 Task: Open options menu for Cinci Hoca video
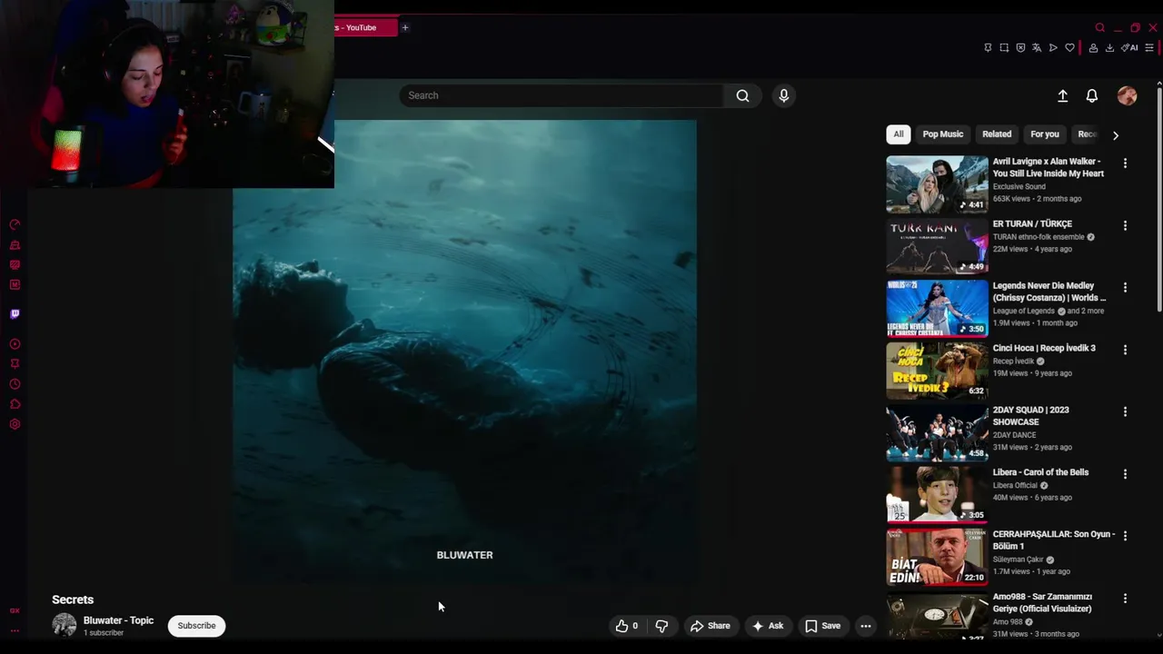pos(1125,350)
